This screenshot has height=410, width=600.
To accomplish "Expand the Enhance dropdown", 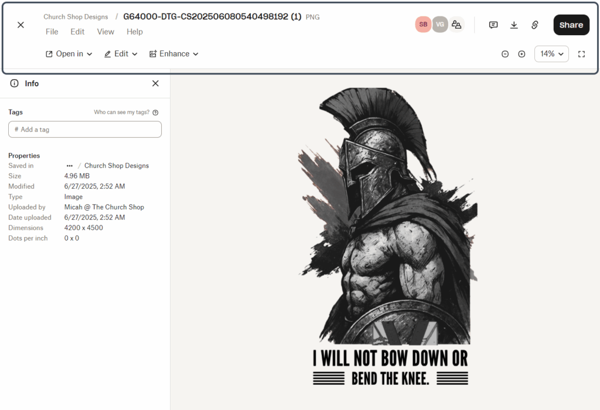I will [x=174, y=54].
